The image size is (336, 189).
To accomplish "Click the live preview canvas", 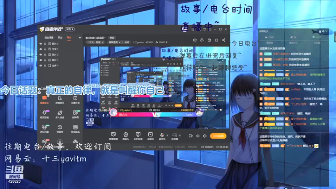I will [156, 88].
